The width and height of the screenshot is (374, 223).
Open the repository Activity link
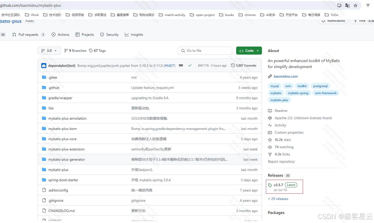pyautogui.click(x=277, y=125)
